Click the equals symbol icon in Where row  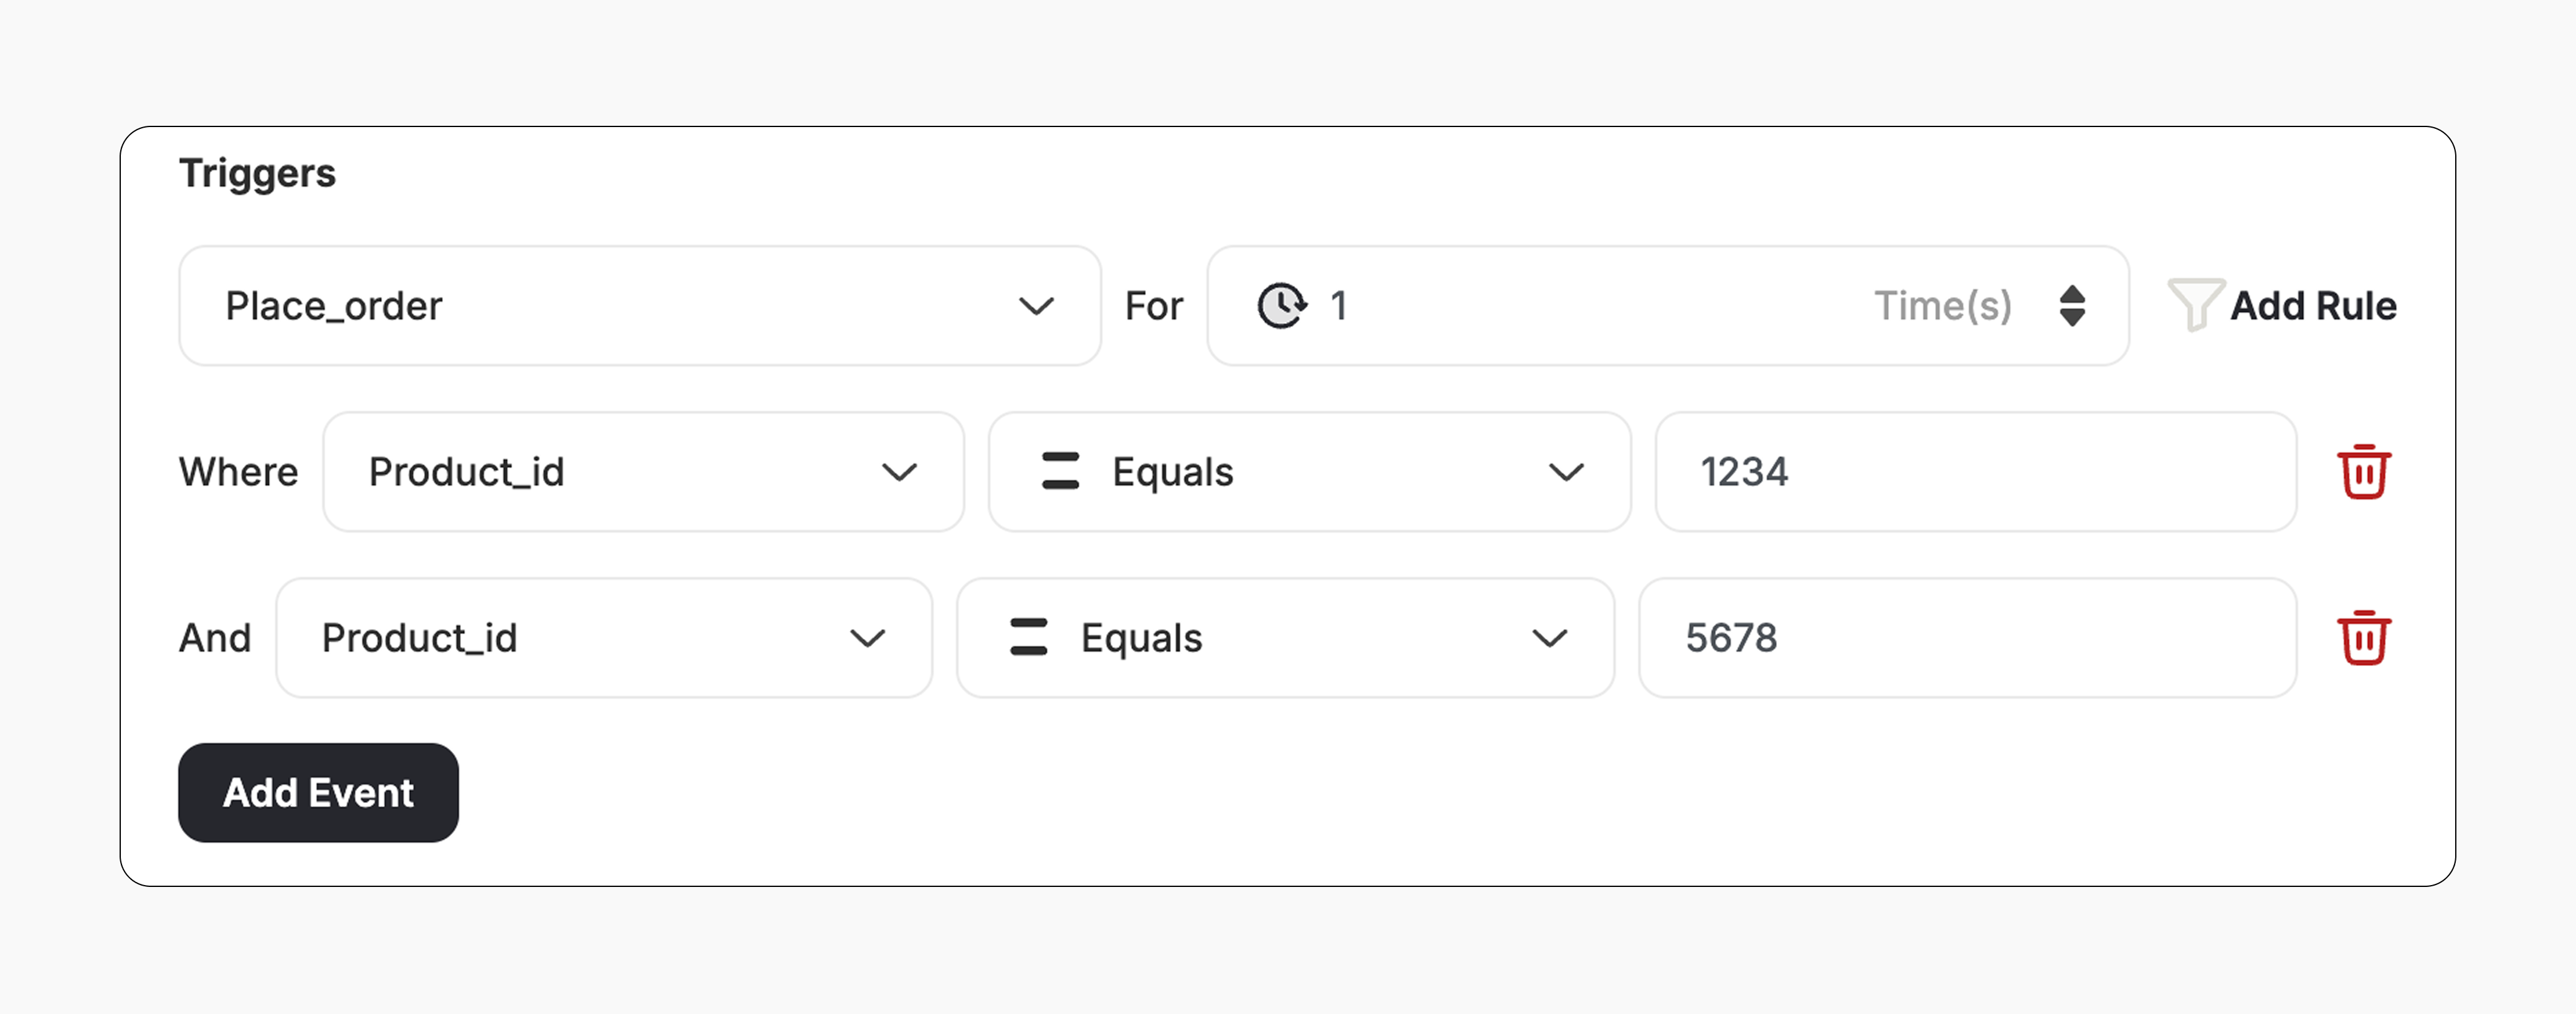[x=1060, y=471]
